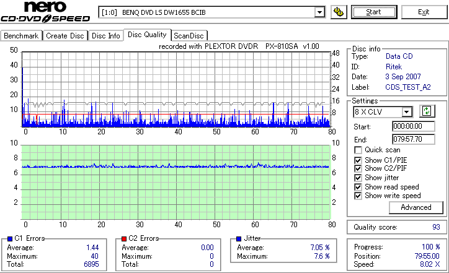The height and width of the screenshot is (273, 449).
Task: Click the C1 Errors maximum value 40
Action: click(94, 256)
